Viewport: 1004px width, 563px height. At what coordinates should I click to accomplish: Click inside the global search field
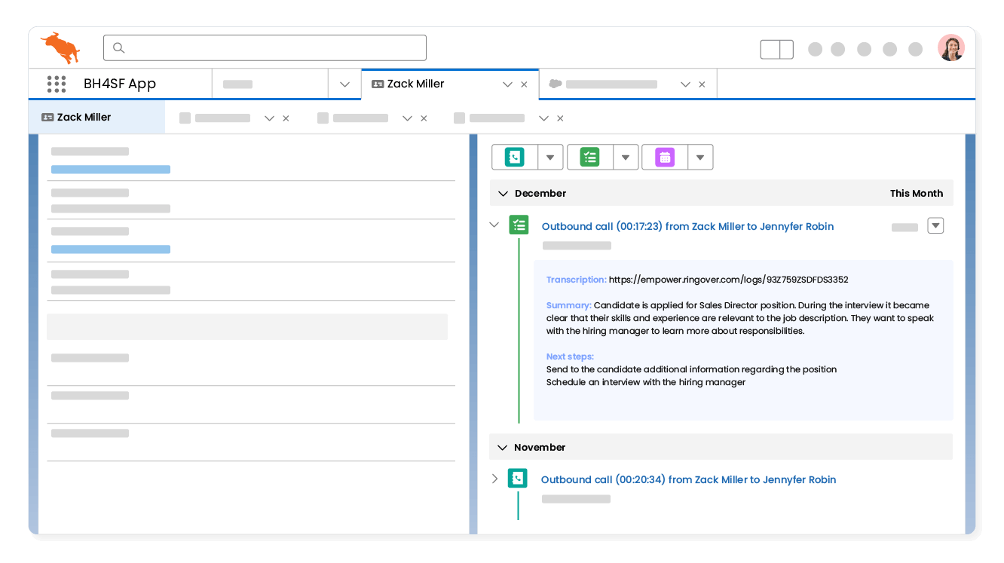[264, 47]
